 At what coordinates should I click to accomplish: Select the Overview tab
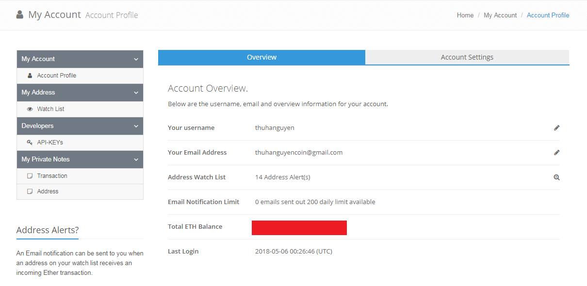click(261, 57)
